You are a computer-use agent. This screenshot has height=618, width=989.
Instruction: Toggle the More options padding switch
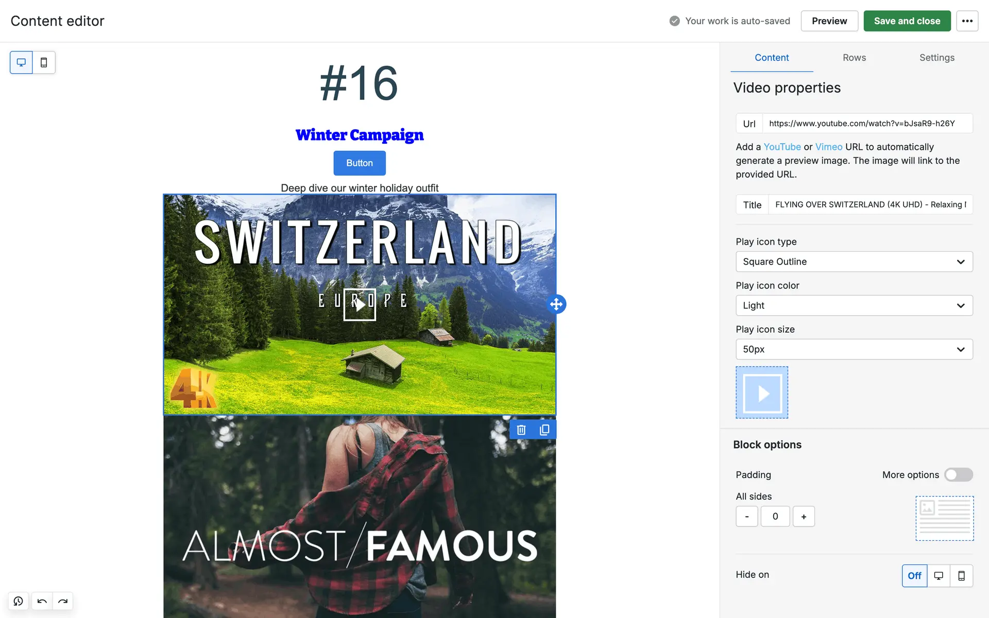click(959, 475)
